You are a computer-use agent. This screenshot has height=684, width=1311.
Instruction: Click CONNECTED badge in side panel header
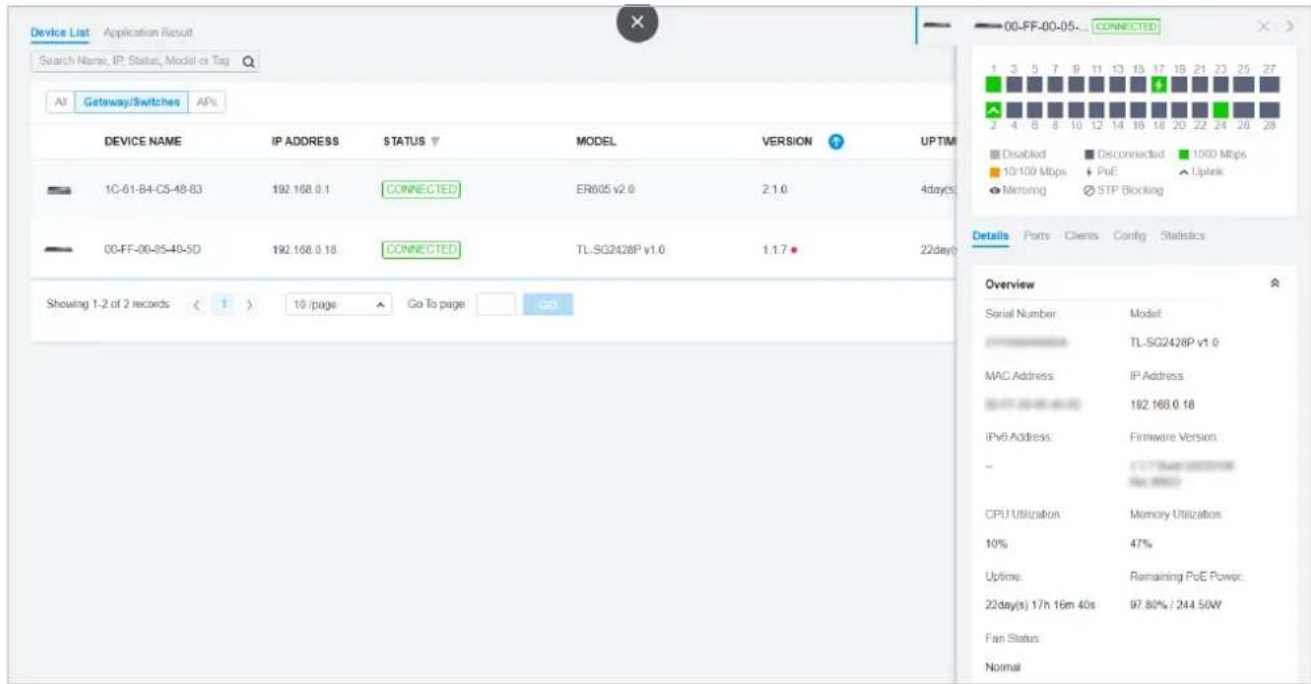tap(1126, 27)
